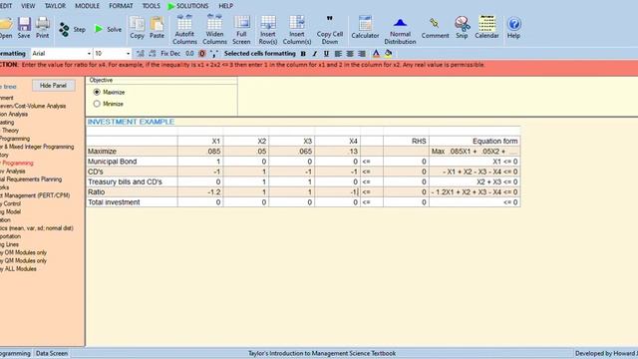Click the Paste toolbar icon
This screenshot has width=638, height=359.
coord(157,28)
